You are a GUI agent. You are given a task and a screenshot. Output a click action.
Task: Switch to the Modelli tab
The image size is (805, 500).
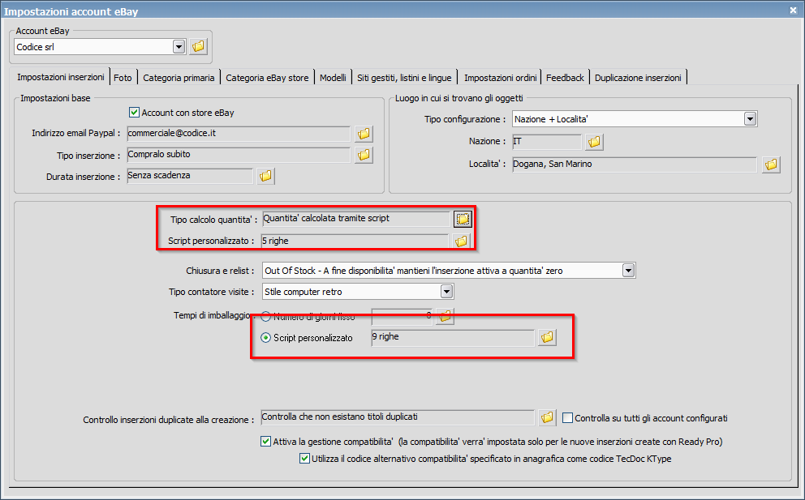tap(333, 78)
